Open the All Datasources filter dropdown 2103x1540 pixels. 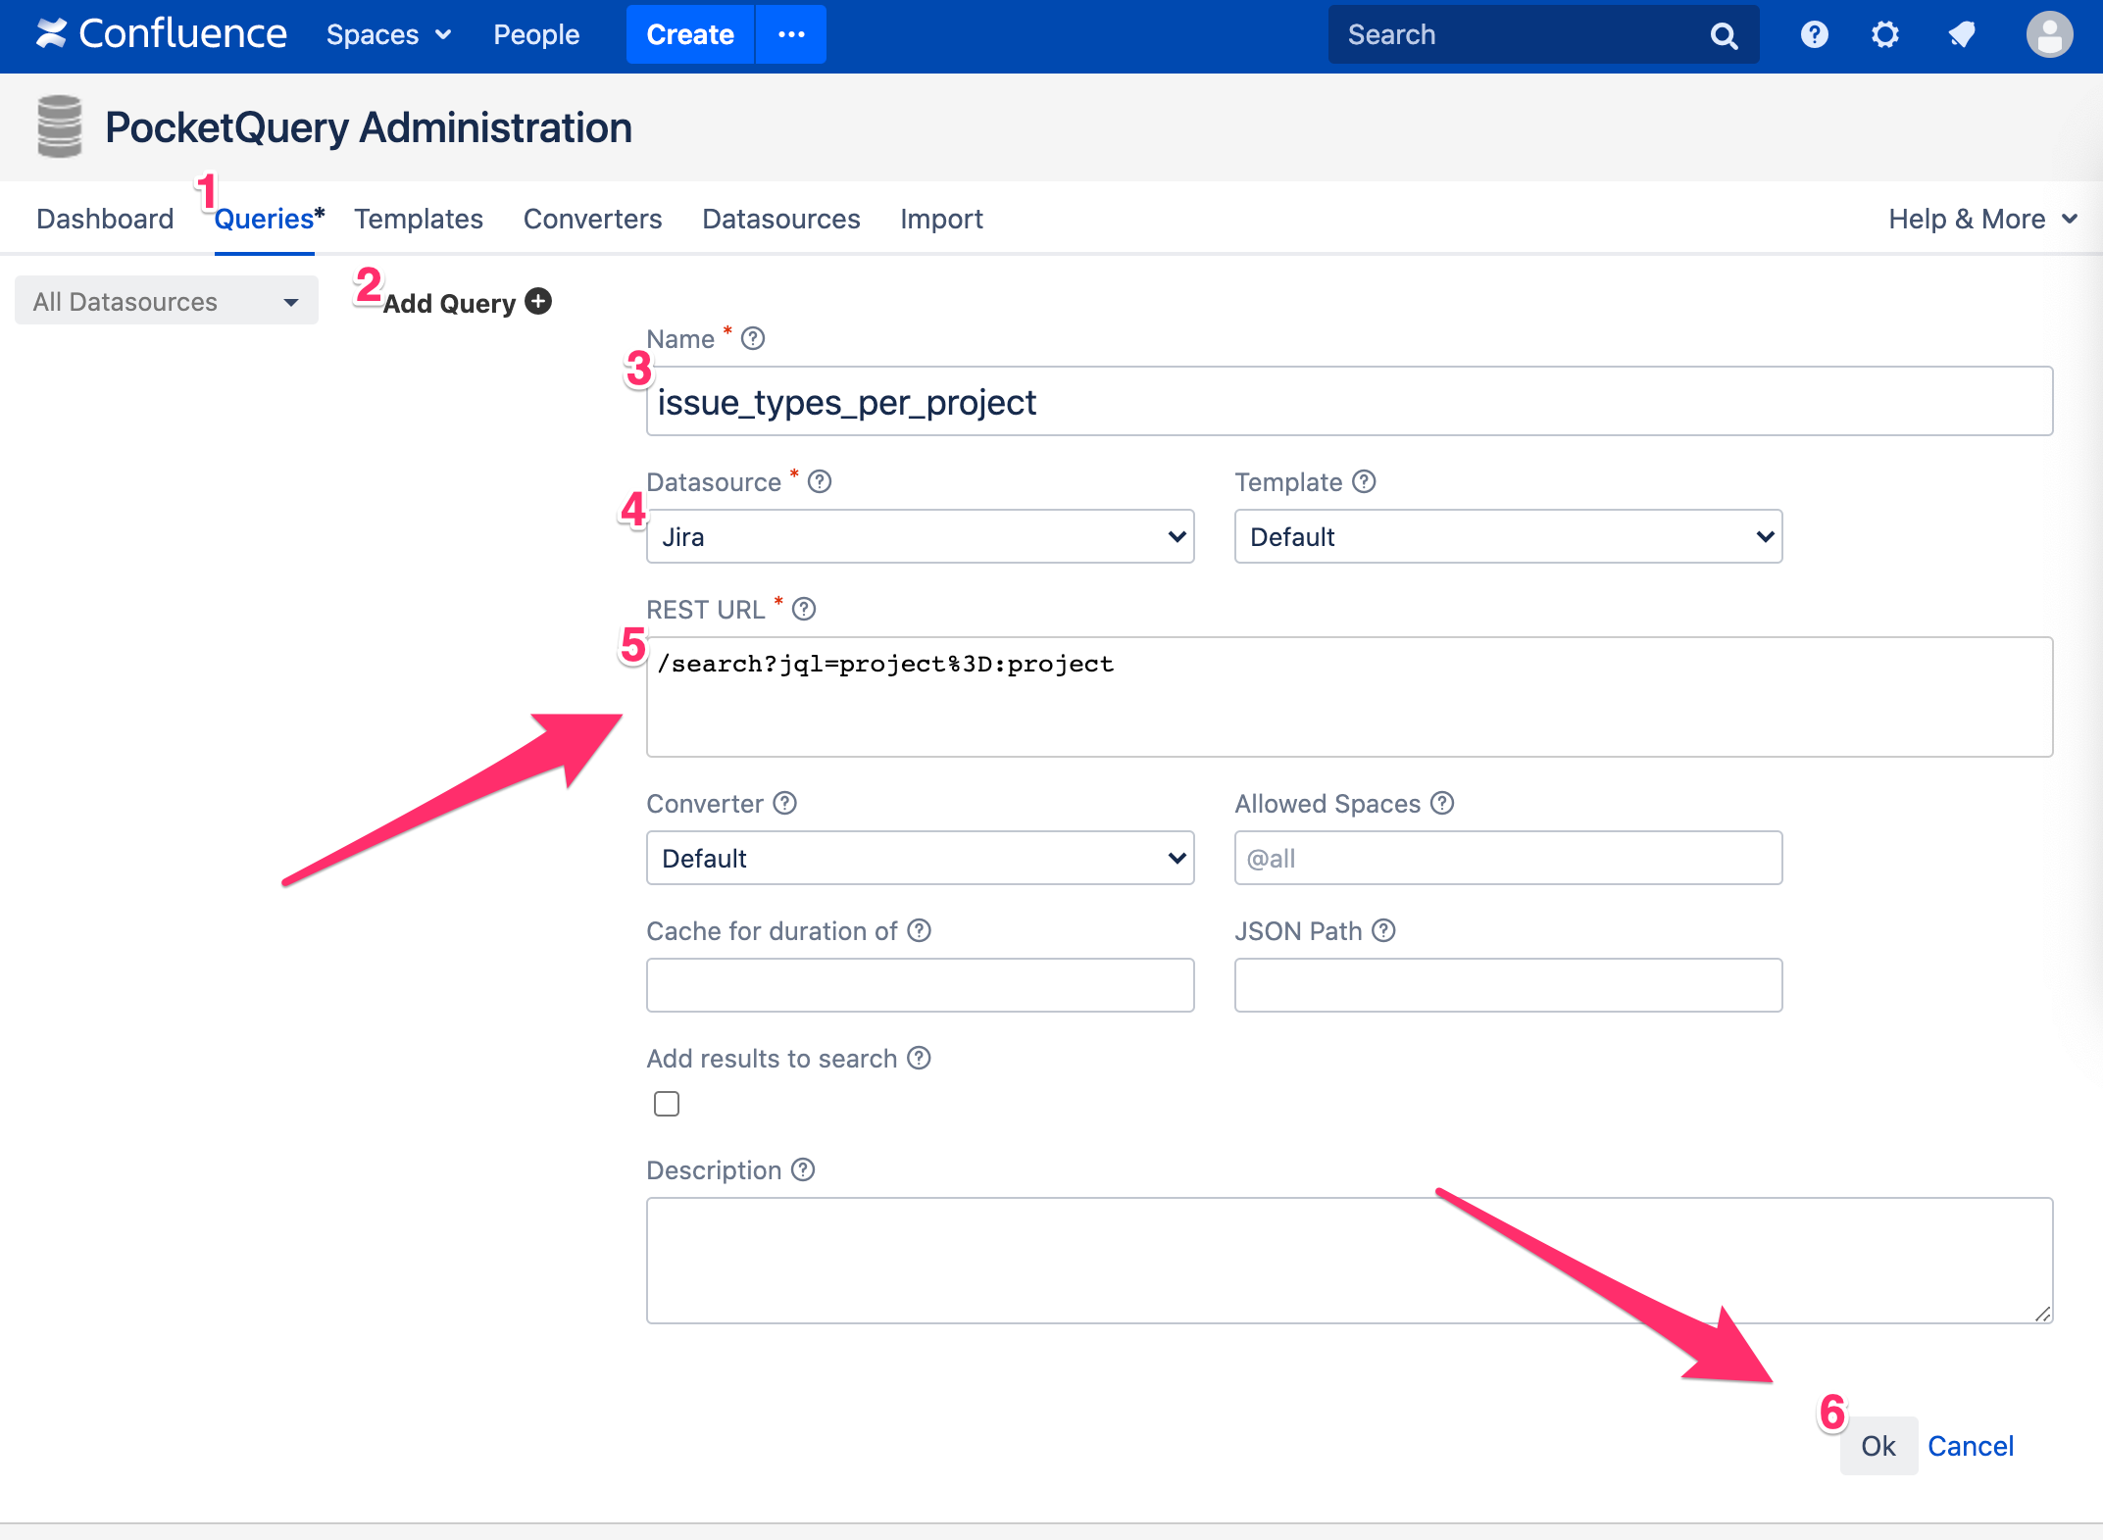pos(167,301)
